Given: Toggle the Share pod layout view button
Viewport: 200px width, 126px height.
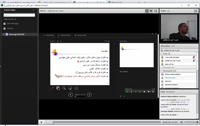Looking at the screenshot, I should pyautogui.click(x=149, y=11).
